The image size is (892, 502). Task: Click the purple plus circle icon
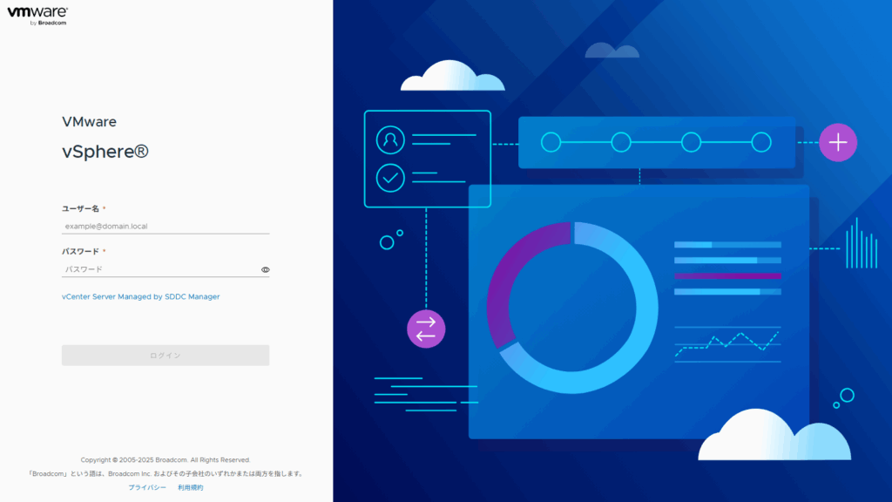pyautogui.click(x=838, y=142)
